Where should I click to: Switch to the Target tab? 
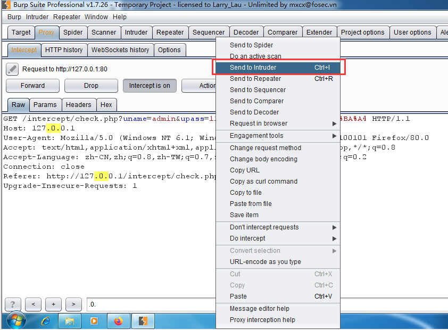(x=21, y=32)
